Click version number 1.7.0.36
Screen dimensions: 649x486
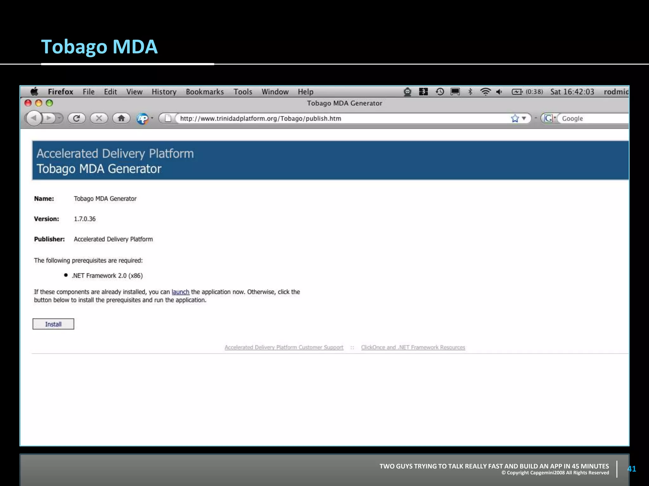tap(85, 219)
